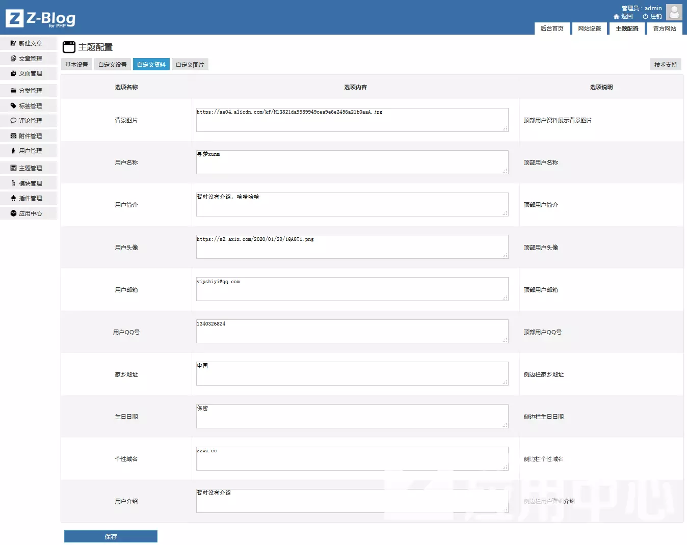Viewport: 687px width, 545px height.
Task: Click the user management person icon
Action: [x=13, y=151]
